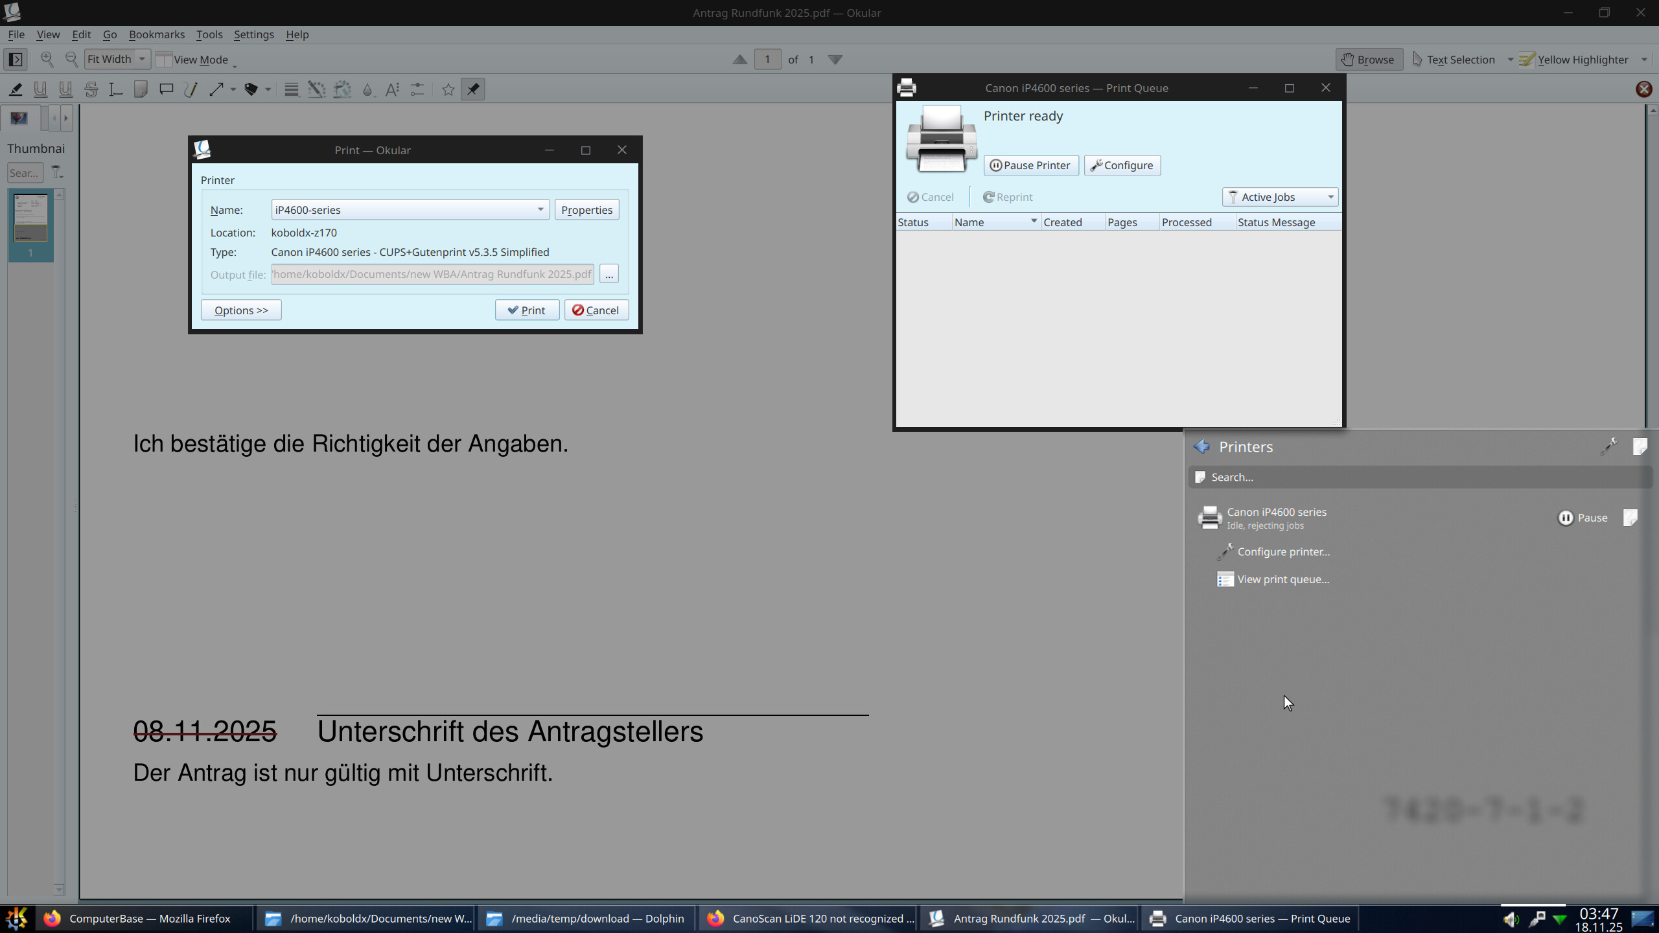This screenshot has width=1659, height=933.
Task: Open the printer Name combo box
Action: 410,210
